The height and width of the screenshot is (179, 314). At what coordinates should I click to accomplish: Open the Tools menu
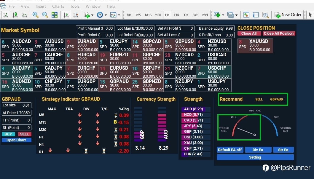pos(75,7)
